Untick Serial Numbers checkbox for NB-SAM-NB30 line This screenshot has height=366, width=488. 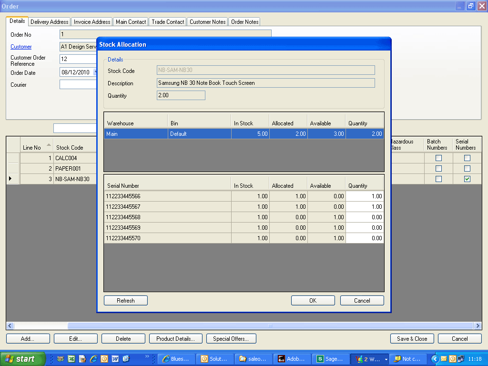click(x=467, y=179)
